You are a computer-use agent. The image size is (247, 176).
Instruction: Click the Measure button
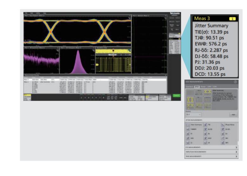pyautogui.click(x=172, y=22)
